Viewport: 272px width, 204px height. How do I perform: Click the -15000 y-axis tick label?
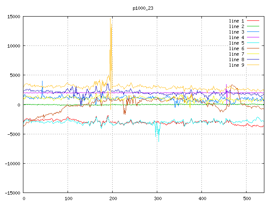[x=12, y=193]
